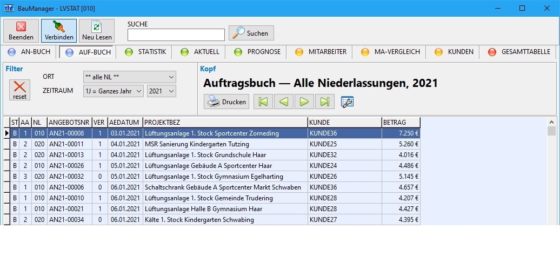The height and width of the screenshot is (270, 560).
Task: Open the ZEITRAUM period dropdown
Action: (113, 91)
